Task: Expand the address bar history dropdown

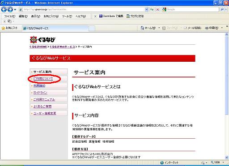Action: (147, 9)
